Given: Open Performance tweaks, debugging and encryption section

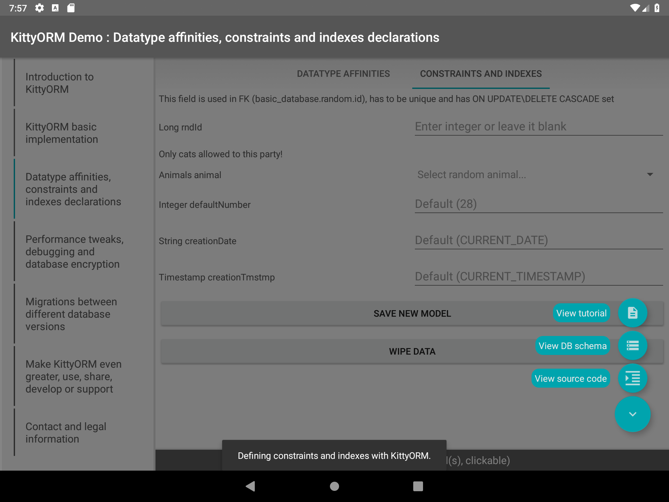Looking at the screenshot, I should [78, 252].
